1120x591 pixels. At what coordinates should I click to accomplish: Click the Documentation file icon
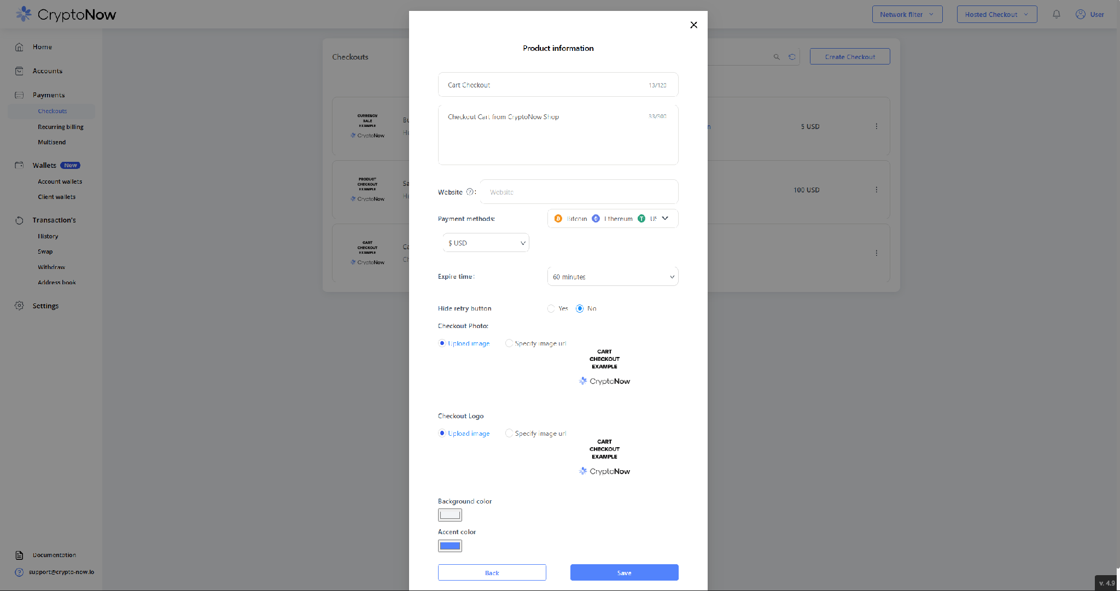point(19,555)
